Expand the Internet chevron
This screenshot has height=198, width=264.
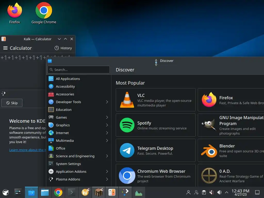click(107, 133)
